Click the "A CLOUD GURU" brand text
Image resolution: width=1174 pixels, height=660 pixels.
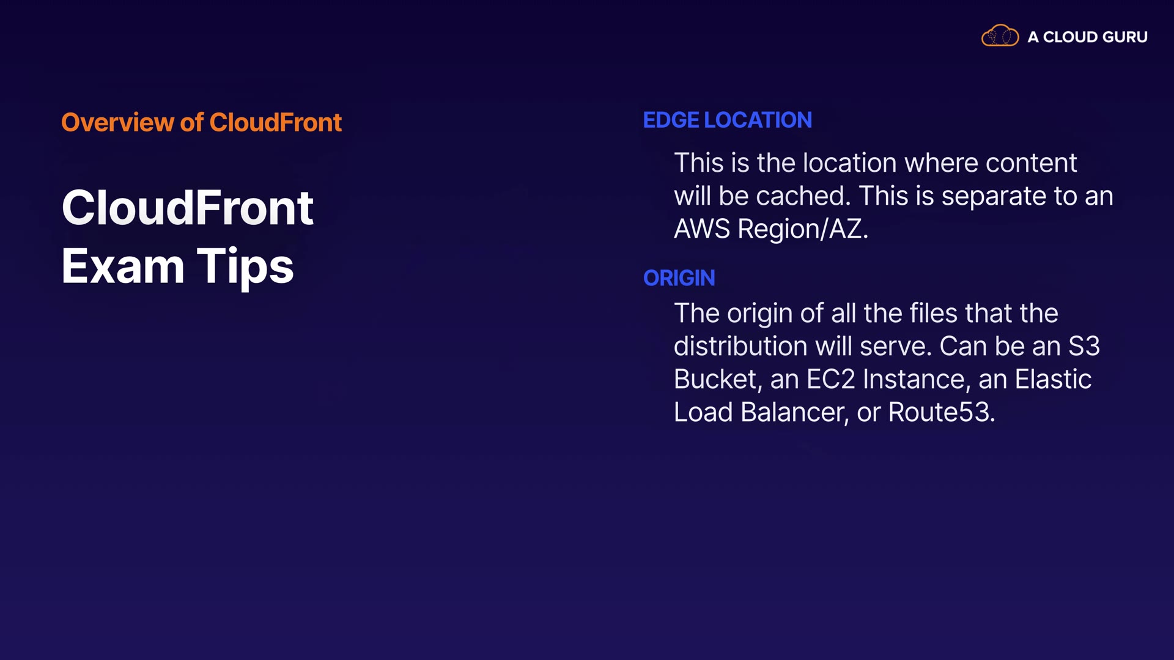1087,37
